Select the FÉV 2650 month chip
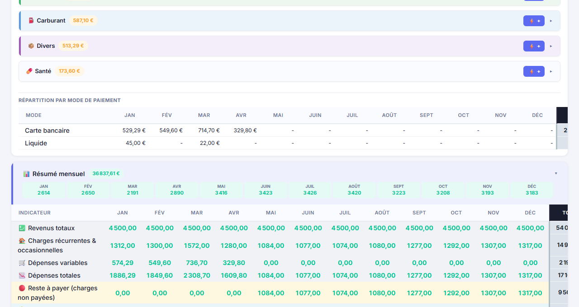The height and width of the screenshot is (307, 579). pyautogui.click(x=88, y=190)
